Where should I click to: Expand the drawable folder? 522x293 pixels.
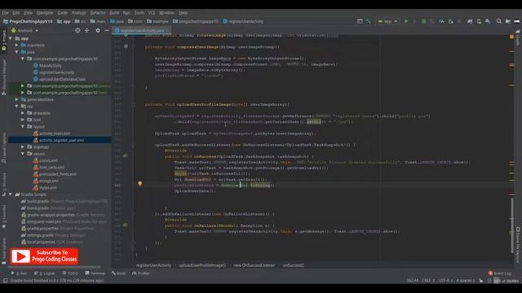pos(23,113)
